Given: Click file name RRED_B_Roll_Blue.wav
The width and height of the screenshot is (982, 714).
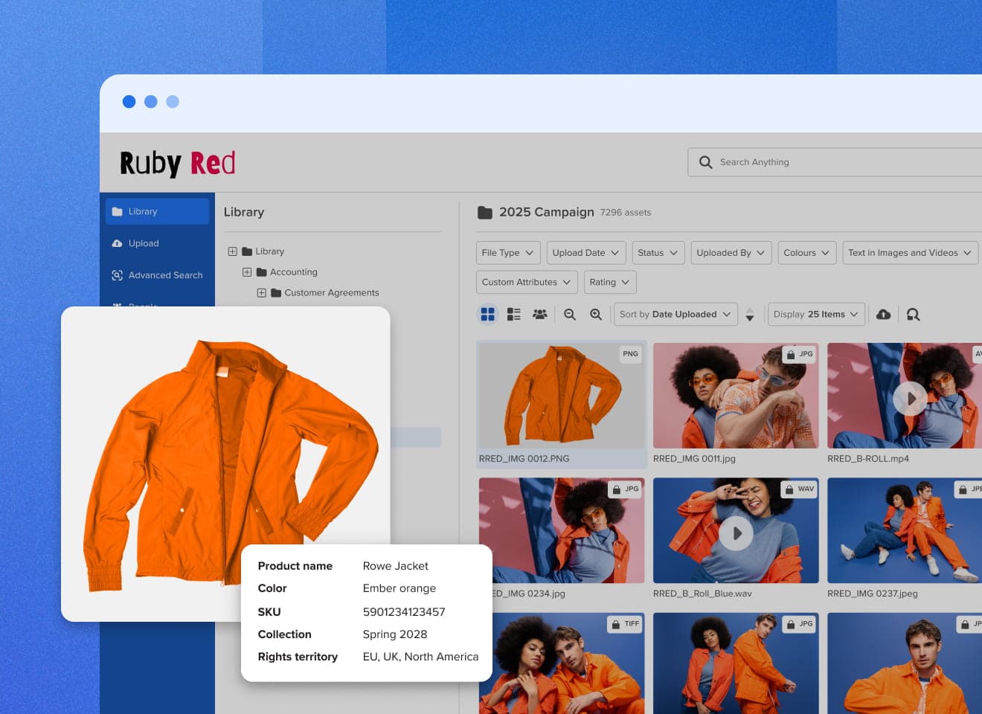Looking at the screenshot, I should click(x=702, y=594).
